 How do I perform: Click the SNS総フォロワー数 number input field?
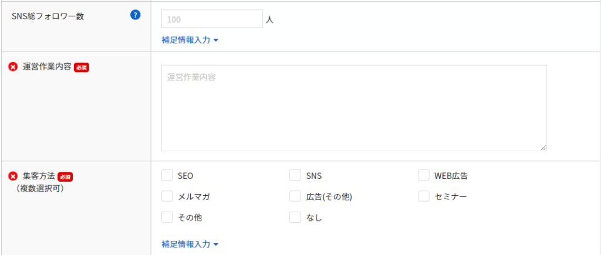212,19
